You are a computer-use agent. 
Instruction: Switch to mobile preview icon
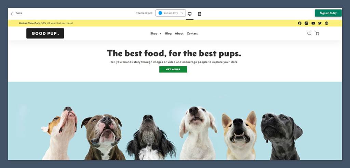(200, 14)
